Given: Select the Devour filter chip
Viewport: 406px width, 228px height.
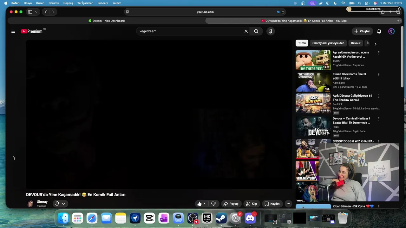Looking at the screenshot, I should [x=356, y=43].
